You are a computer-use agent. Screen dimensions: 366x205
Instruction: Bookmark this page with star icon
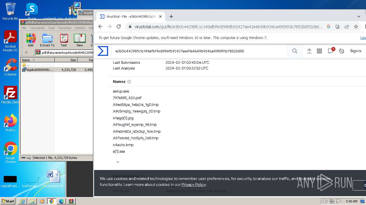tap(356, 26)
